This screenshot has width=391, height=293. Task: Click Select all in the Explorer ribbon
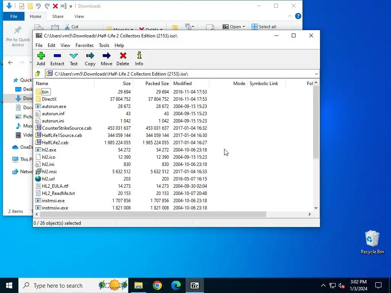tap(264, 27)
